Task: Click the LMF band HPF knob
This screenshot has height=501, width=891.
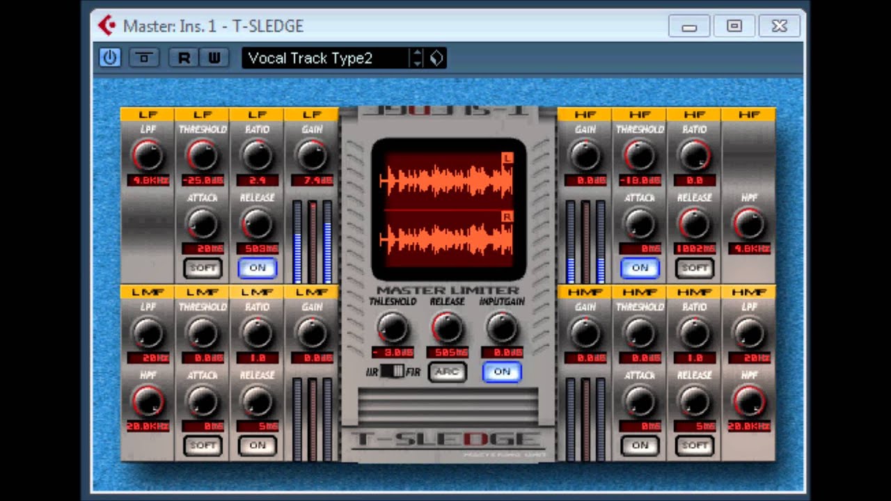Action: [x=148, y=401]
